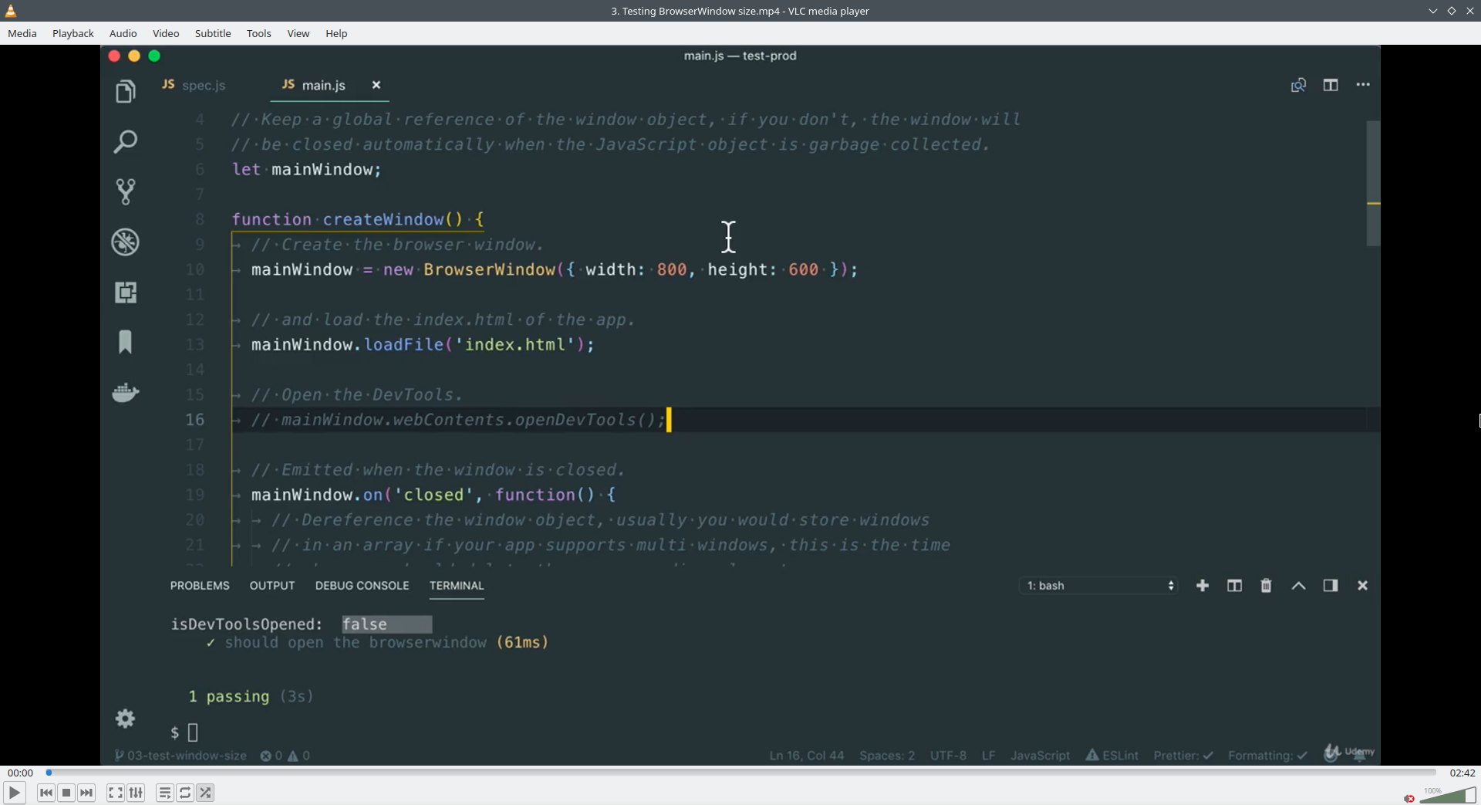Maximize the panel with the up chevron

(1298, 586)
